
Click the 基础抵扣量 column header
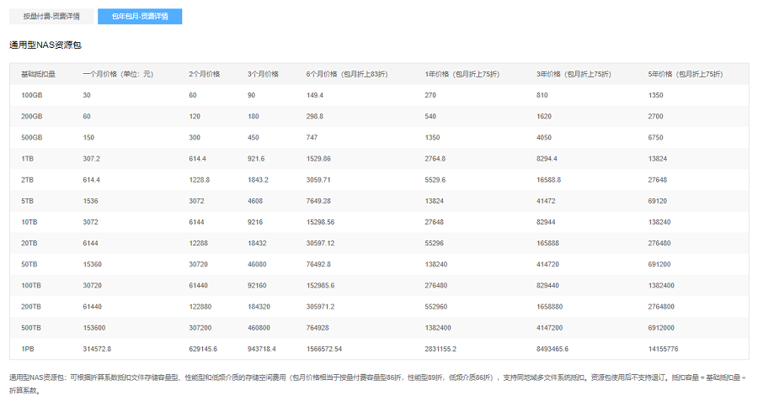point(38,74)
